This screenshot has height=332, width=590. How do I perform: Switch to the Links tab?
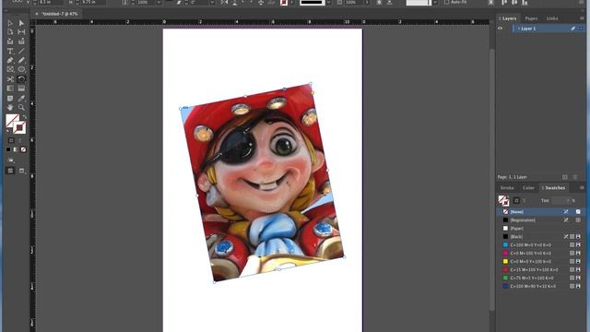click(552, 18)
